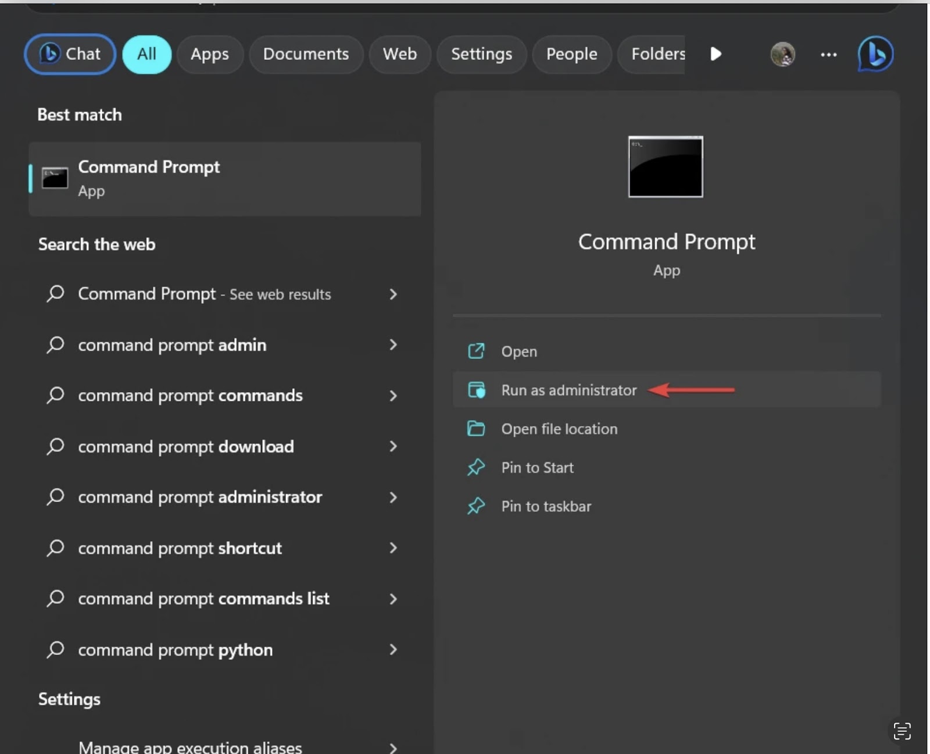Select the Apps filter tab
Viewport: 930px width, 754px height.
210,54
